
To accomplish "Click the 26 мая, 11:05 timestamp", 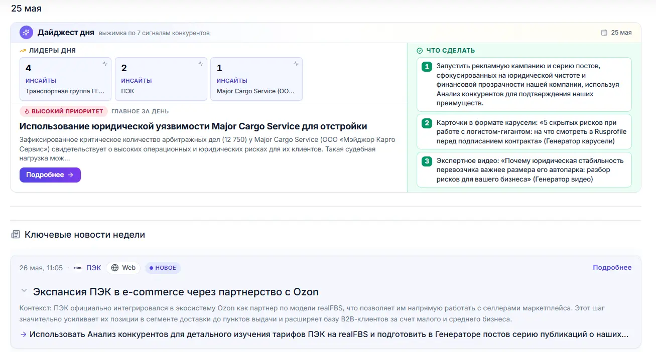I will click(x=41, y=268).
